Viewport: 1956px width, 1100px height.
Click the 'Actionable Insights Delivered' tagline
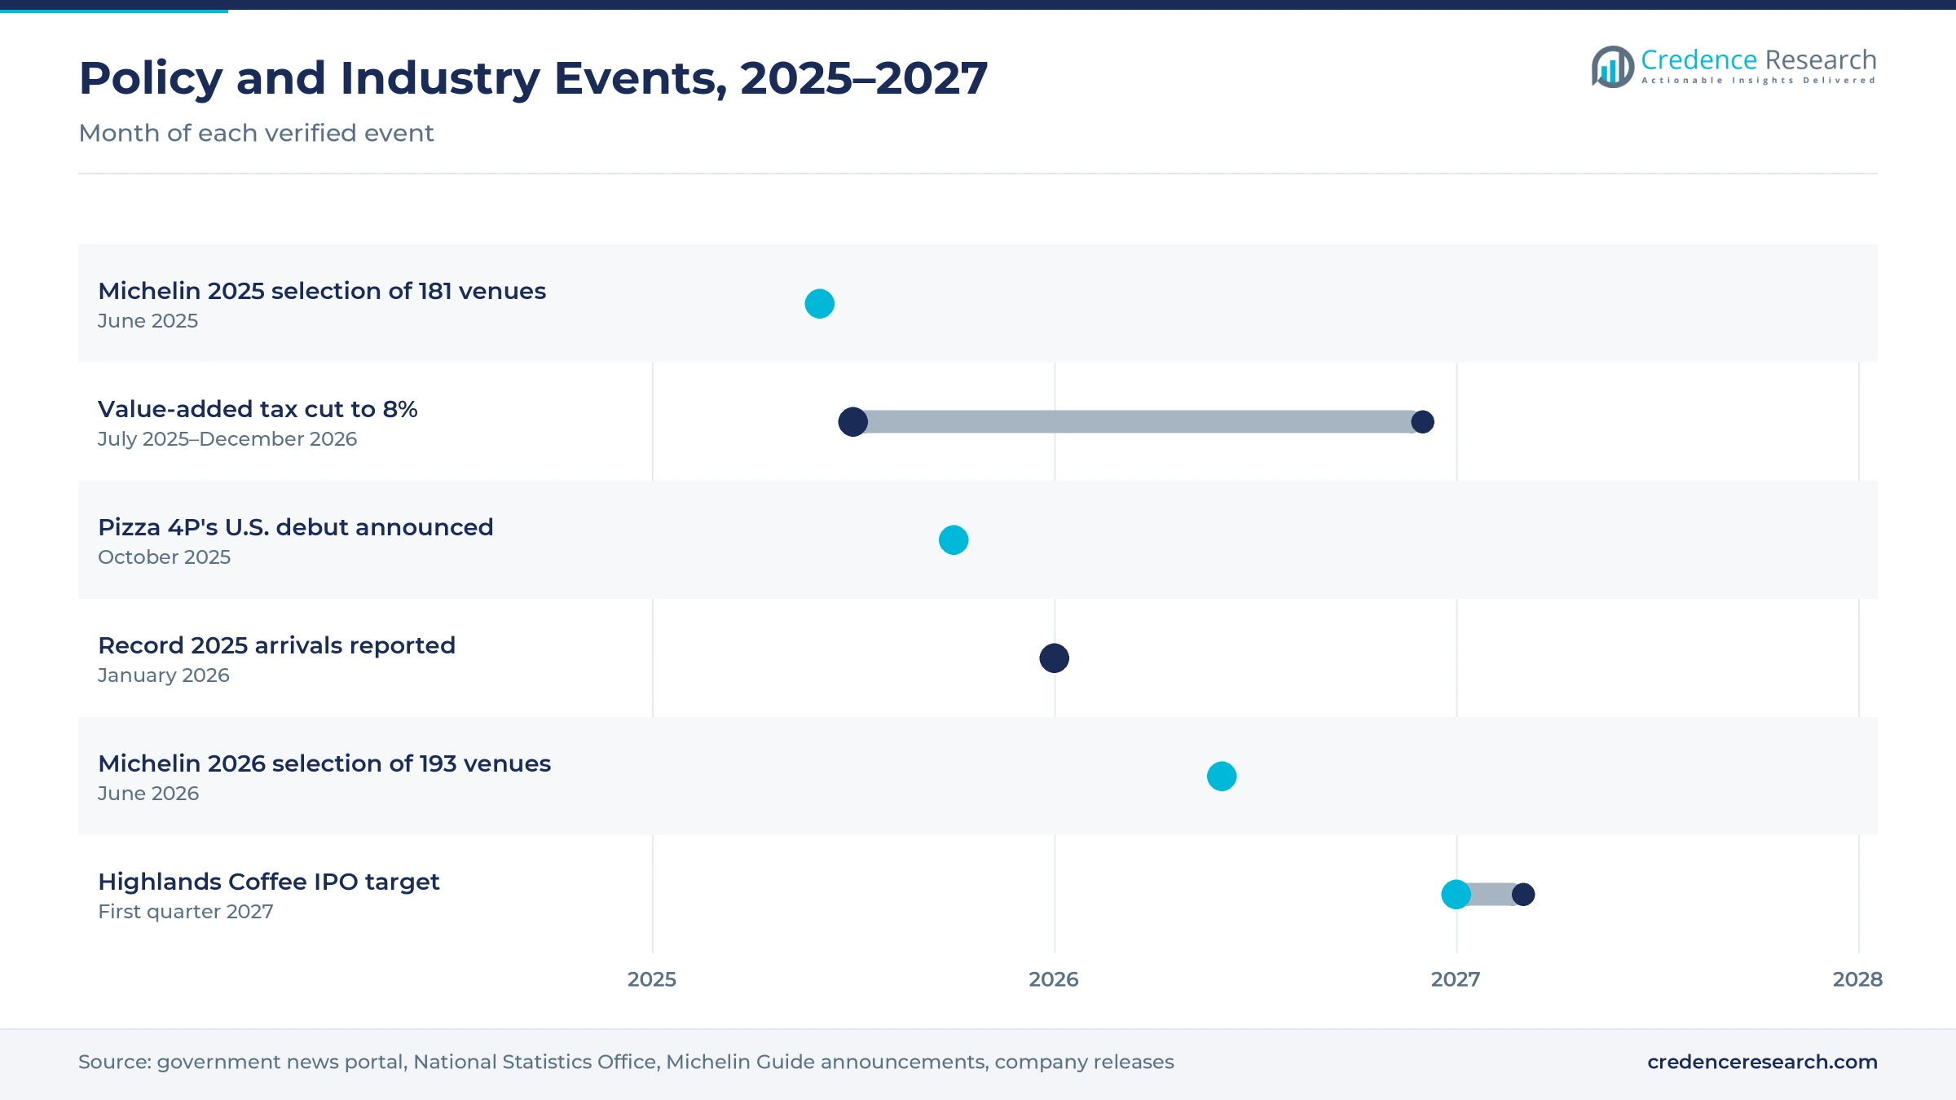(1759, 81)
